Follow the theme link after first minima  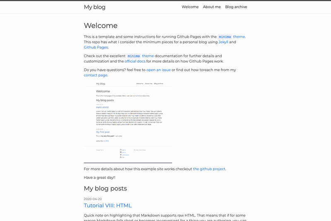tap(239, 36)
